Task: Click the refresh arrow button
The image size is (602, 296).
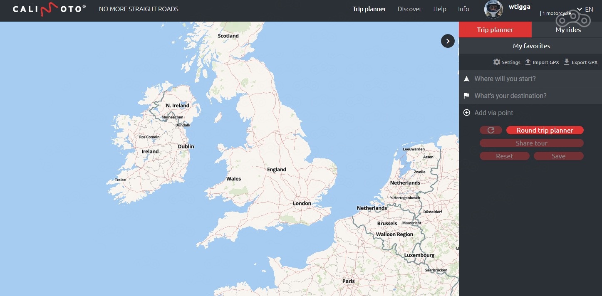Action: coord(491,130)
